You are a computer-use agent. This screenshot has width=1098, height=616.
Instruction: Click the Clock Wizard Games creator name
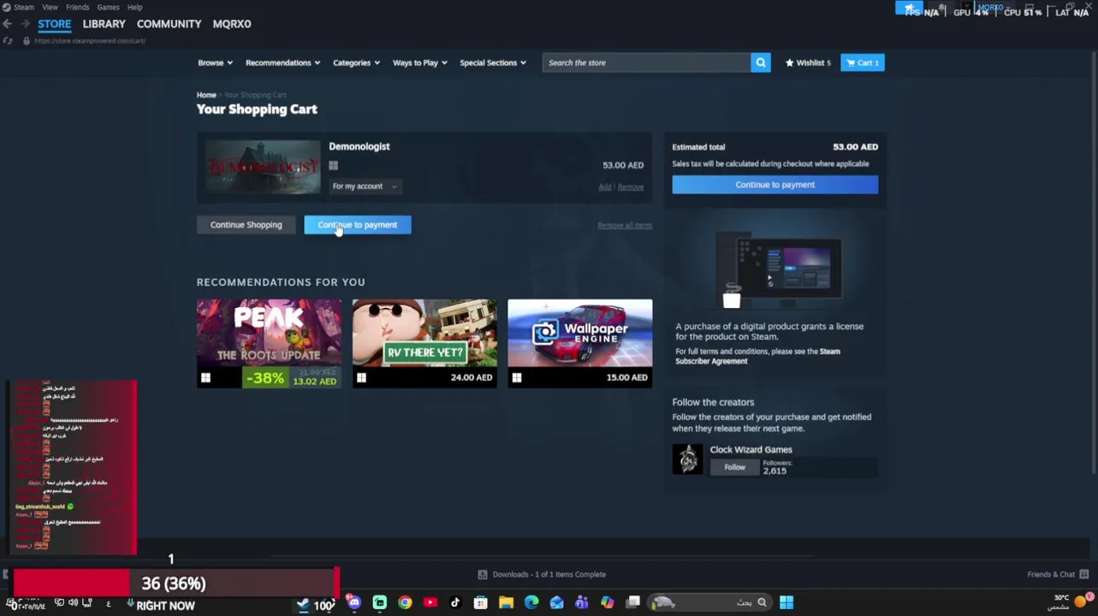[x=751, y=449]
